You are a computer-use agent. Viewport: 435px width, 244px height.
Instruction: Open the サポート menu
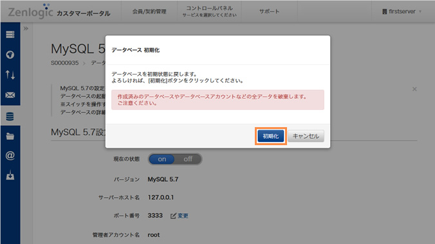coord(269,12)
